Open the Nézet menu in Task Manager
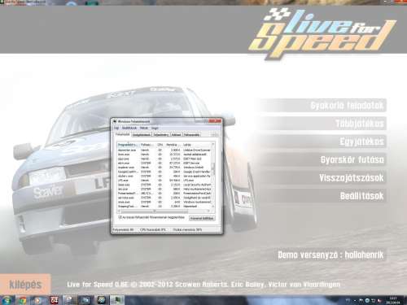 pos(144,128)
